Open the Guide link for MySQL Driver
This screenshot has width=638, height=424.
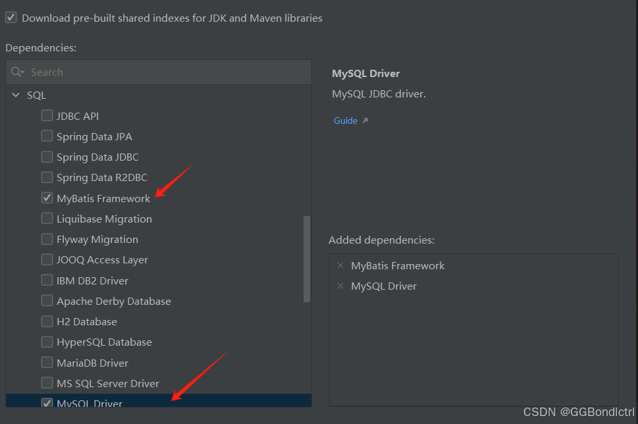point(346,120)
